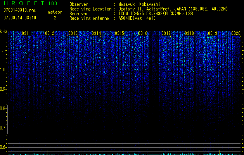Image resolution: width=244 pixels, height=155 pixels.
Task: Click the ICOM IC-575 53.7492 MHz receiver text
Action: click(x=156, y=14)
